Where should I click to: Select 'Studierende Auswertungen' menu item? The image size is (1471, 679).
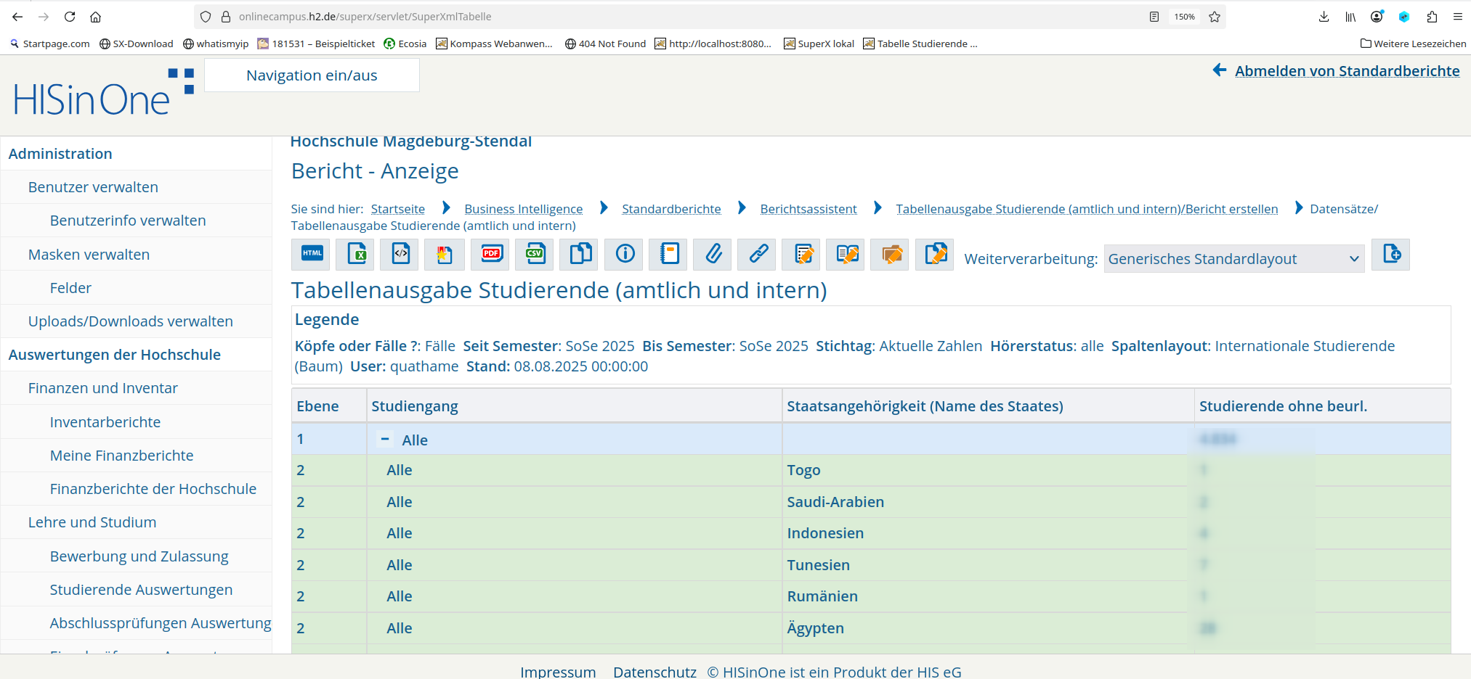pos(141,590)
